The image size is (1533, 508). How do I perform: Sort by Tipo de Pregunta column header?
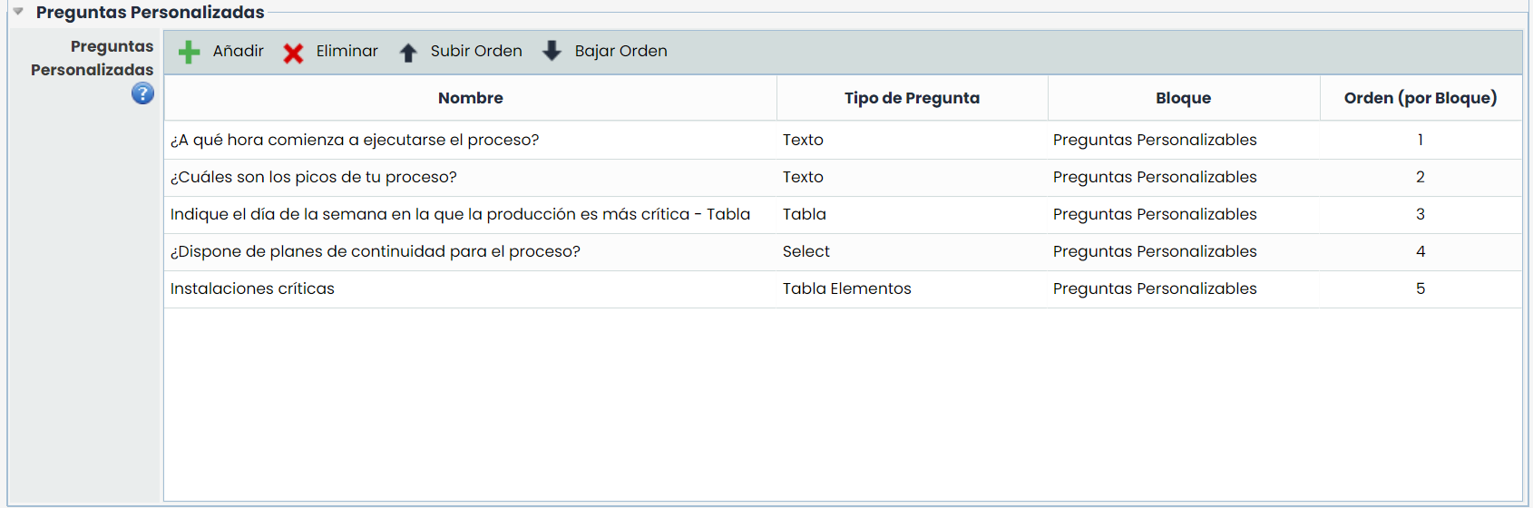tap(912, 98)
